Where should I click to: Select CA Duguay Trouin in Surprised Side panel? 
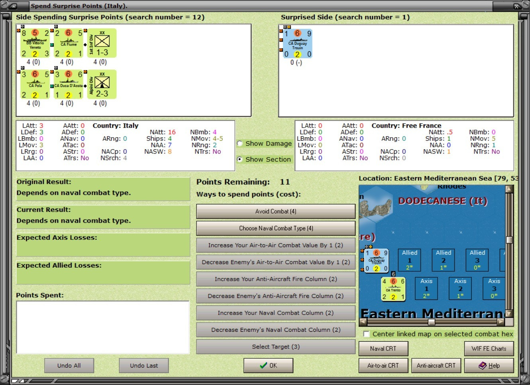pos(297,43)
